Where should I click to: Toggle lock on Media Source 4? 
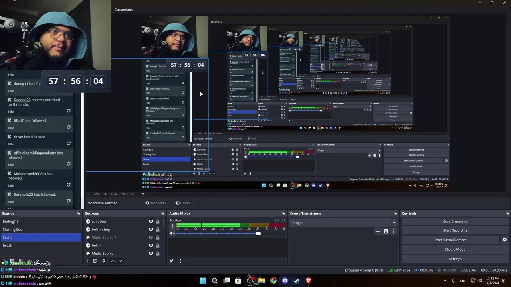158,238
